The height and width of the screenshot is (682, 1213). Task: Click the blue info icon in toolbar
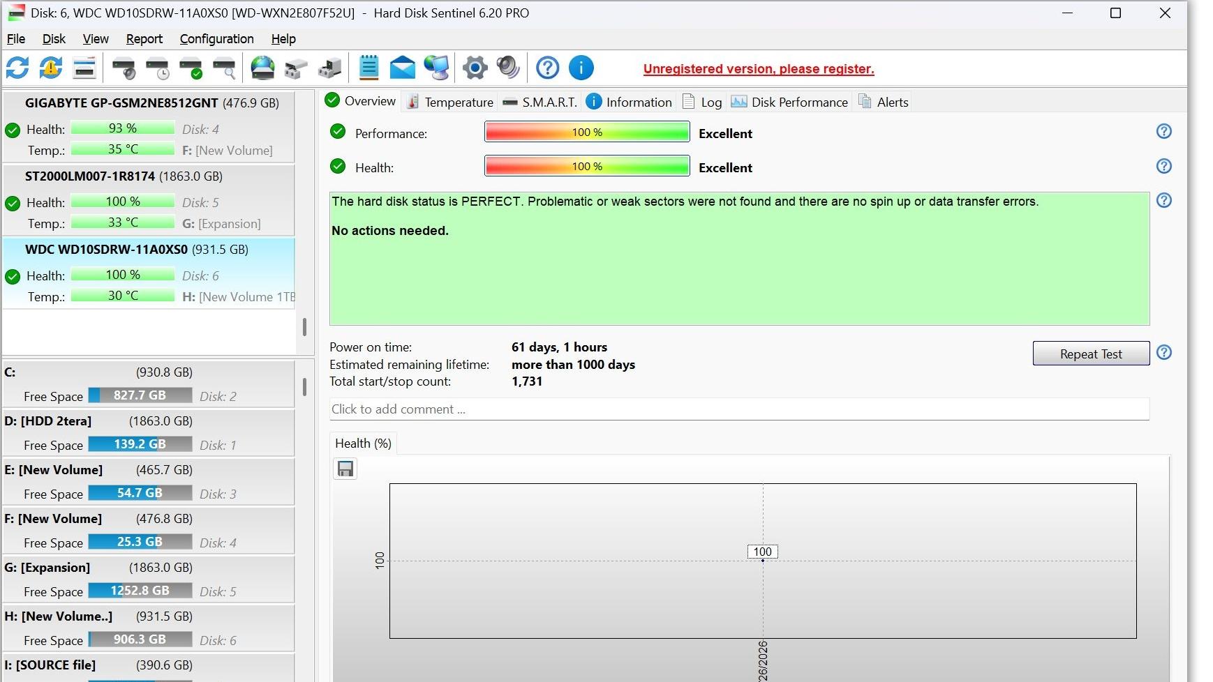pyautogui.click(x=581, y=68)
